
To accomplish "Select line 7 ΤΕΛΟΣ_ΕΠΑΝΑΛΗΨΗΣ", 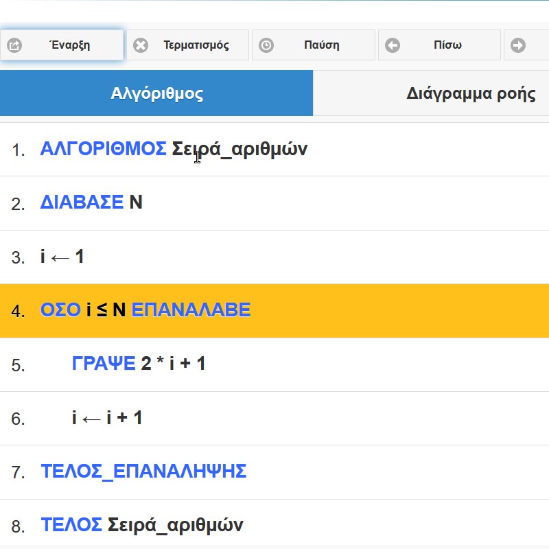I will point(274,472).
